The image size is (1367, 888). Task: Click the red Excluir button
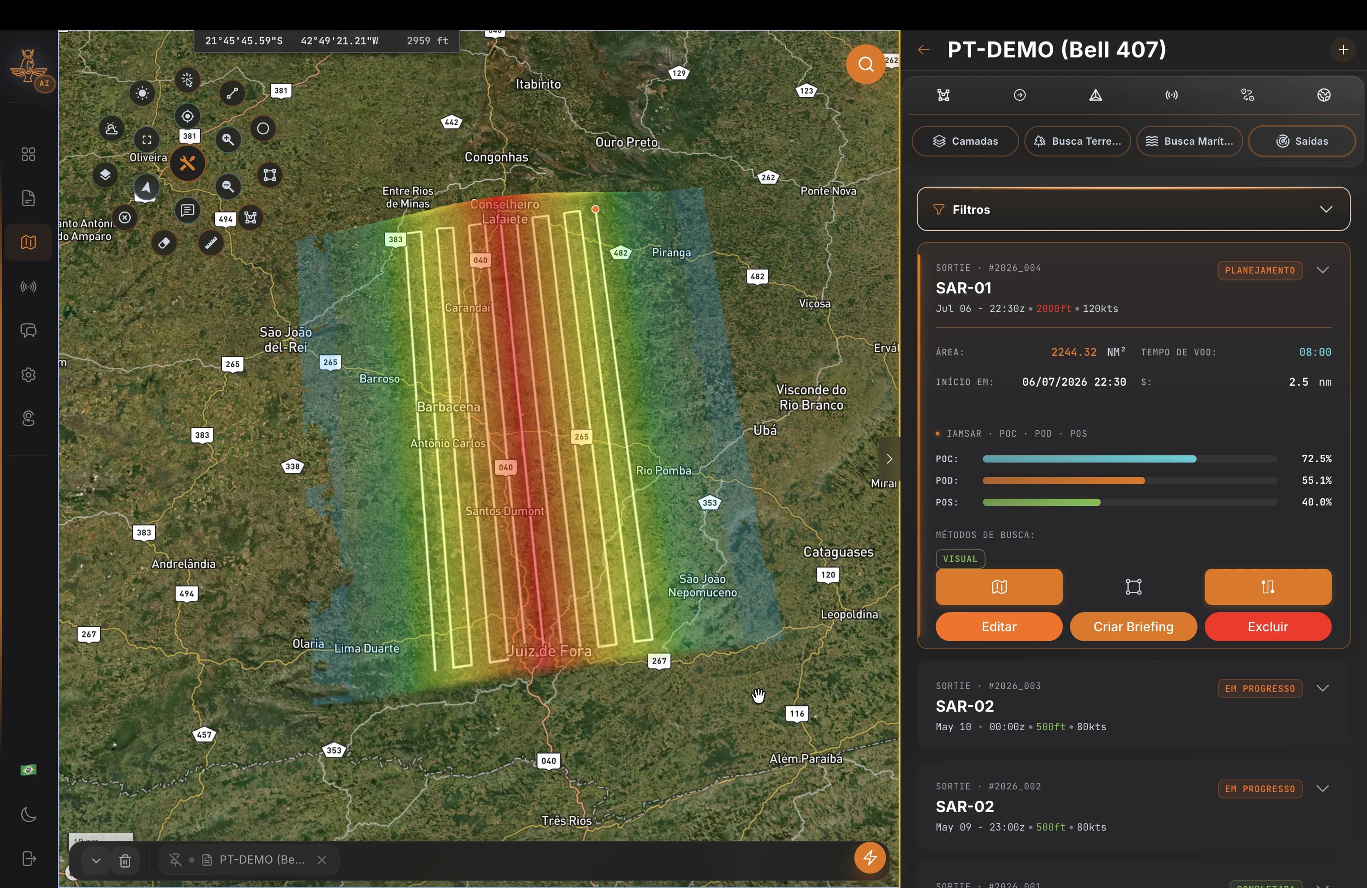coord(1268,627)
